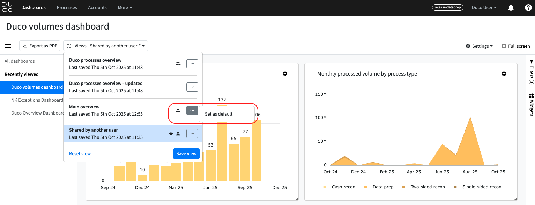The height and width of the screenshot is (205, 535).
Task: Open the help question mark icon
Action: [528, 8]
